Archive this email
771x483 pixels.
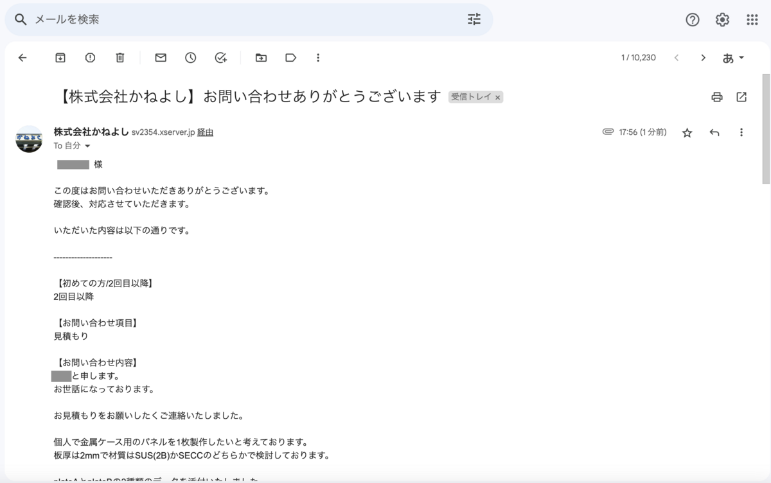tap(60, 58)
